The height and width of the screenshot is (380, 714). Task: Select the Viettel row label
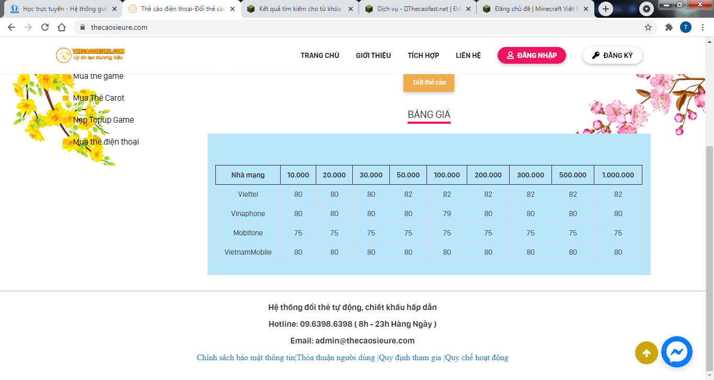coord(248,194)
